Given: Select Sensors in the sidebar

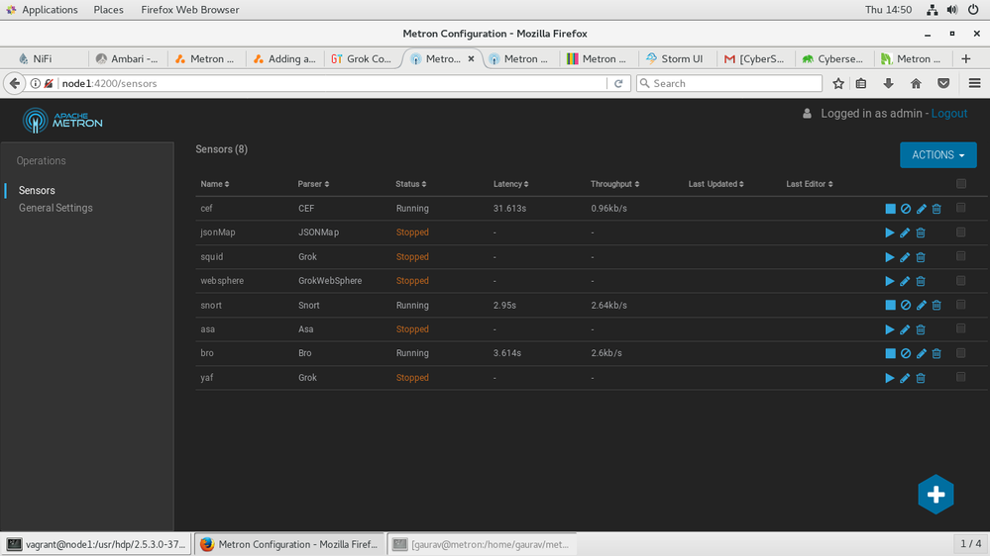Looking at the screenshot, I should click(x=37, y=190).
